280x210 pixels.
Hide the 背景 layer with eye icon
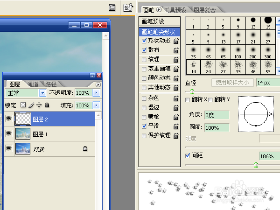pos(9,148)
